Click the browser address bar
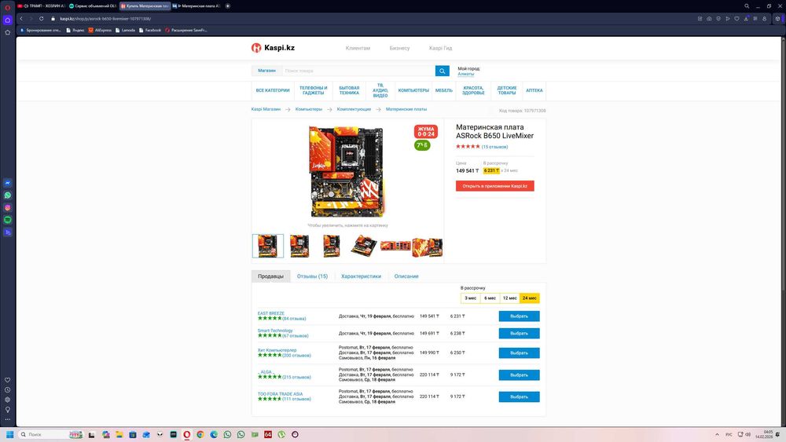 pos(371,19)
